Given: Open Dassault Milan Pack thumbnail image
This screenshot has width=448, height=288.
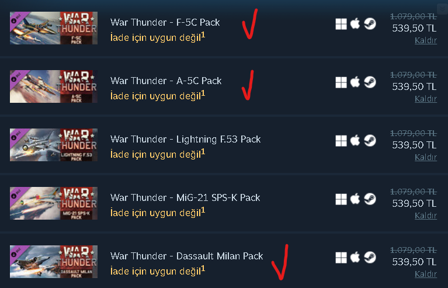Looking at the screenshot, I should point(54,262).
